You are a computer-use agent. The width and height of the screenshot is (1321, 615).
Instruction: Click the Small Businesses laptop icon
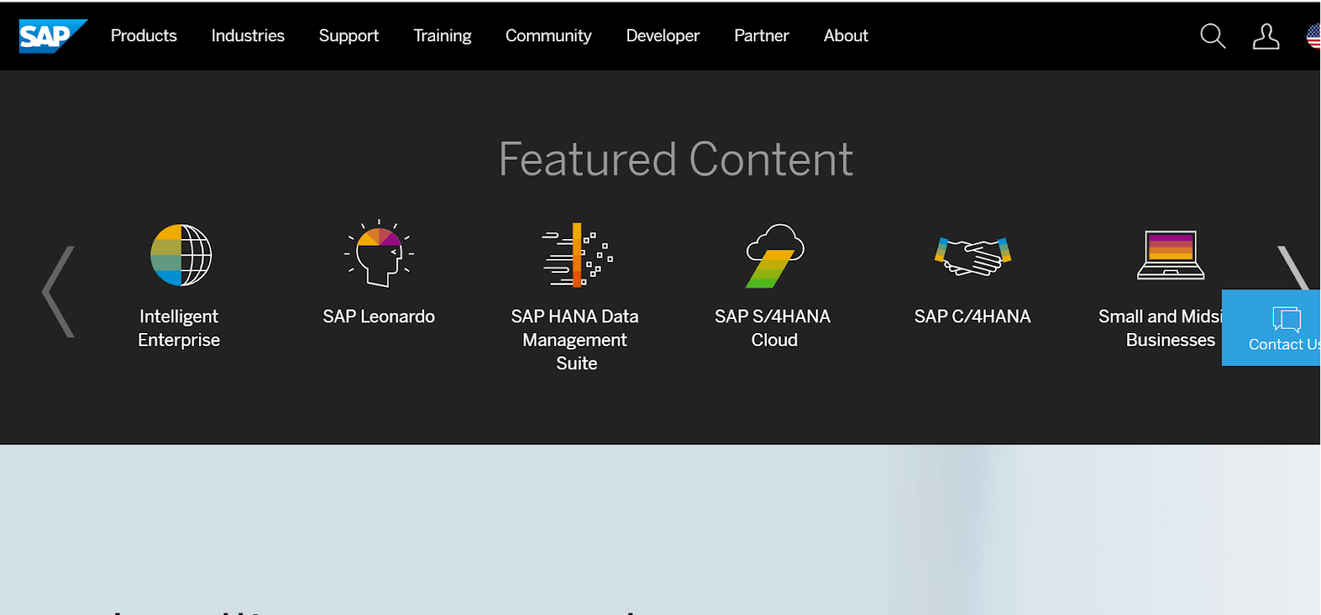pyautogui.click(x=1171, y=256)
